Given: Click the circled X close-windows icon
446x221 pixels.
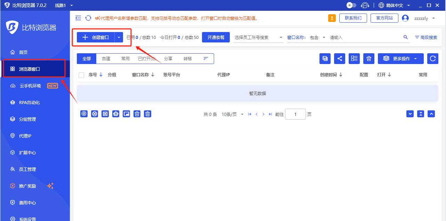Looking at the screenshot, I should tap(95, 114).
